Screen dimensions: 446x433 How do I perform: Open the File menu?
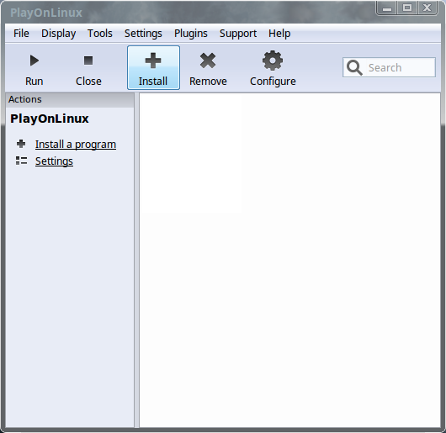click(x=21, y=34)
